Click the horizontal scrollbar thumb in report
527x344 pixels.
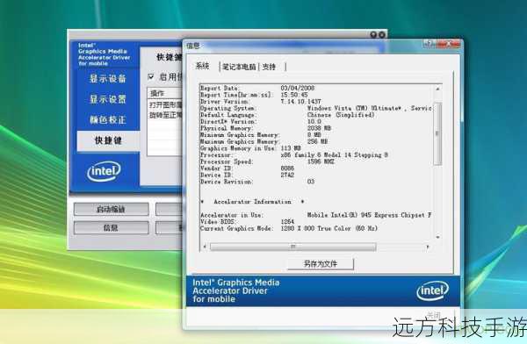(292, 247)
